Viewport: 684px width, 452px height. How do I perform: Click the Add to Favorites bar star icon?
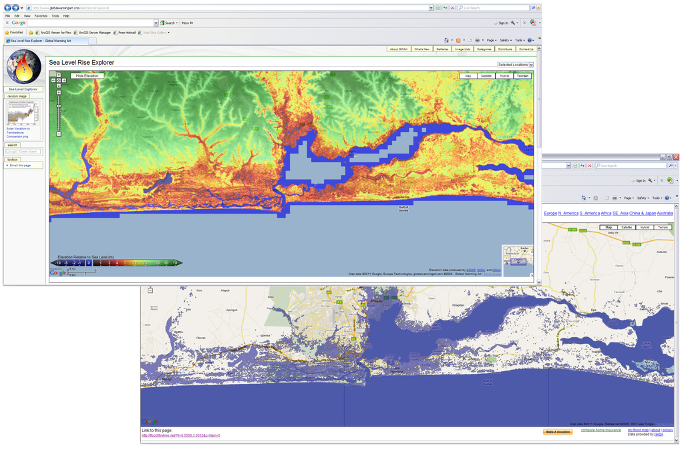[x=31, y=32]
